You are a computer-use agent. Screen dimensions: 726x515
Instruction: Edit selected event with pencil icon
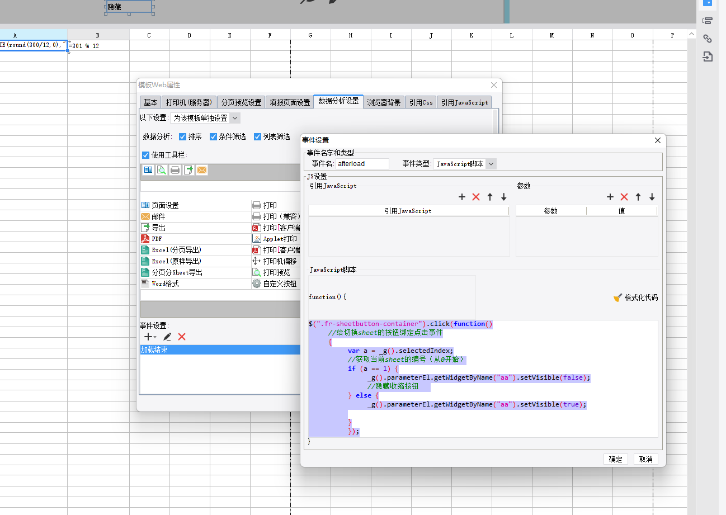point(167,337)
